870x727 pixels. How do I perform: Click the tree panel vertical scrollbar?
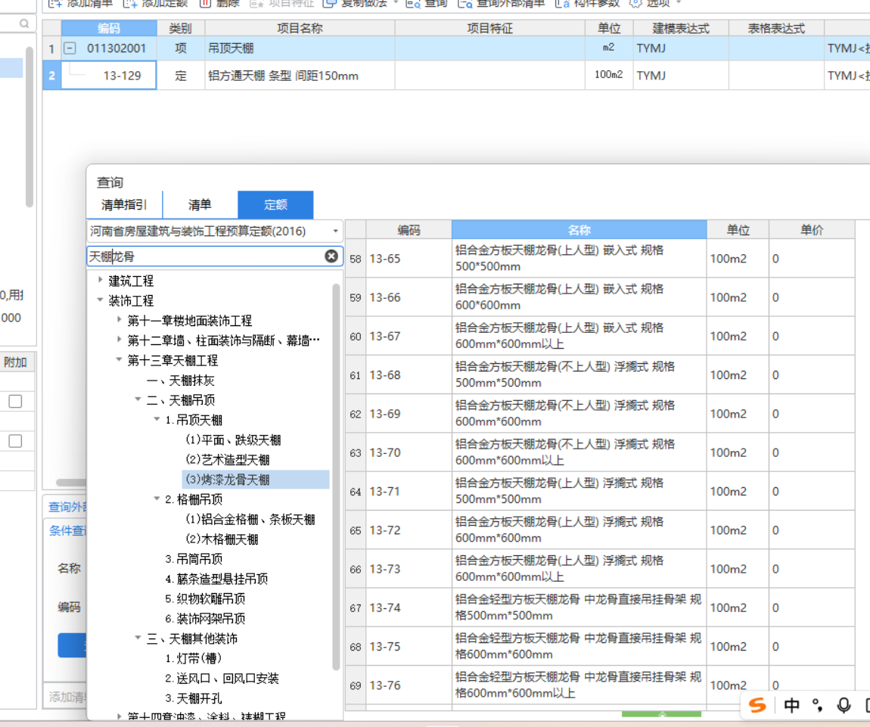click(x=336, y=476)
